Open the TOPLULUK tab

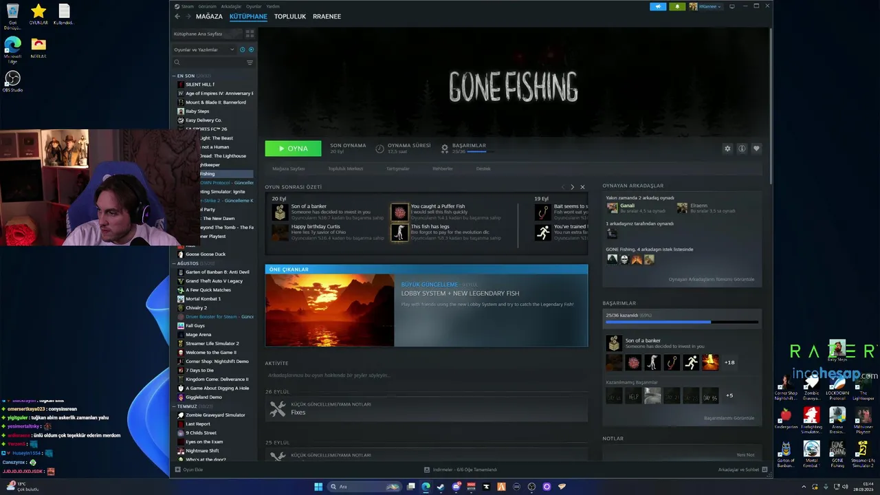(290, 16)
